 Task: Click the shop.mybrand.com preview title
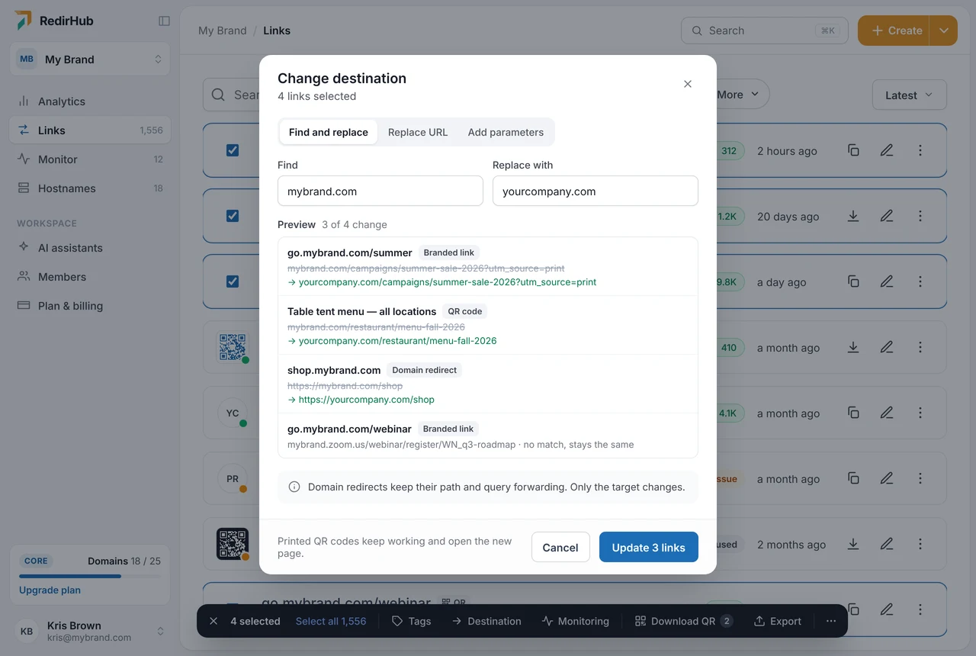tap(334, 370)
